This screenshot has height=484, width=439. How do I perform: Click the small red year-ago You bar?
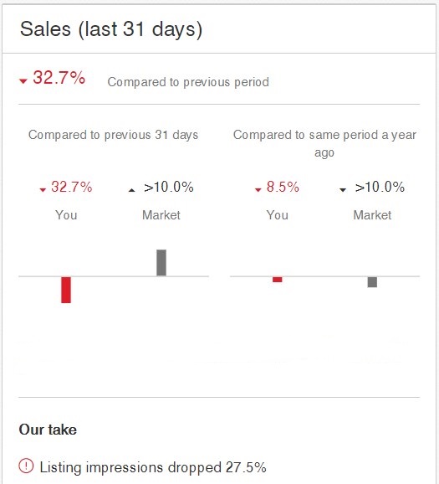coord(277,280)
